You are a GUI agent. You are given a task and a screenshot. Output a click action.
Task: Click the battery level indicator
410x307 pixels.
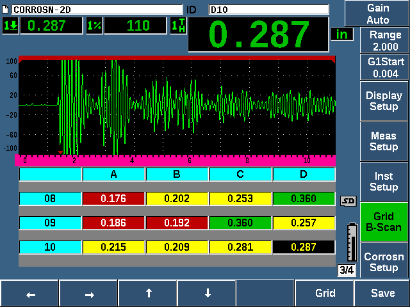pyautogui.click(x=352, y=242)
